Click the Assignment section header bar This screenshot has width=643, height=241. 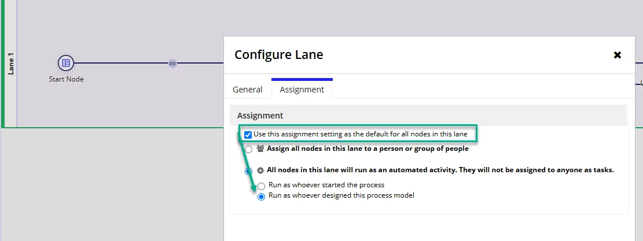[x=428, y=116]
